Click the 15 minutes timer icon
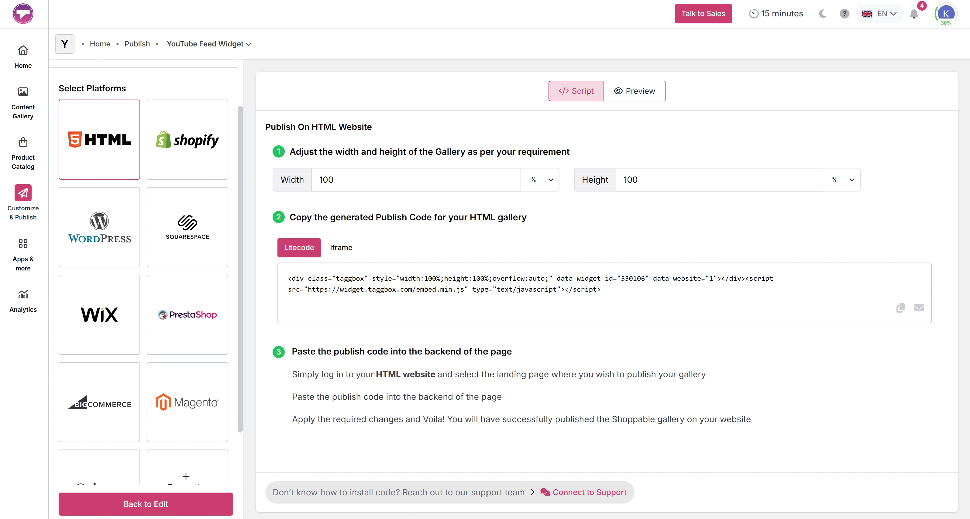Viewport: 970px width, 519px height. (754, 14)
